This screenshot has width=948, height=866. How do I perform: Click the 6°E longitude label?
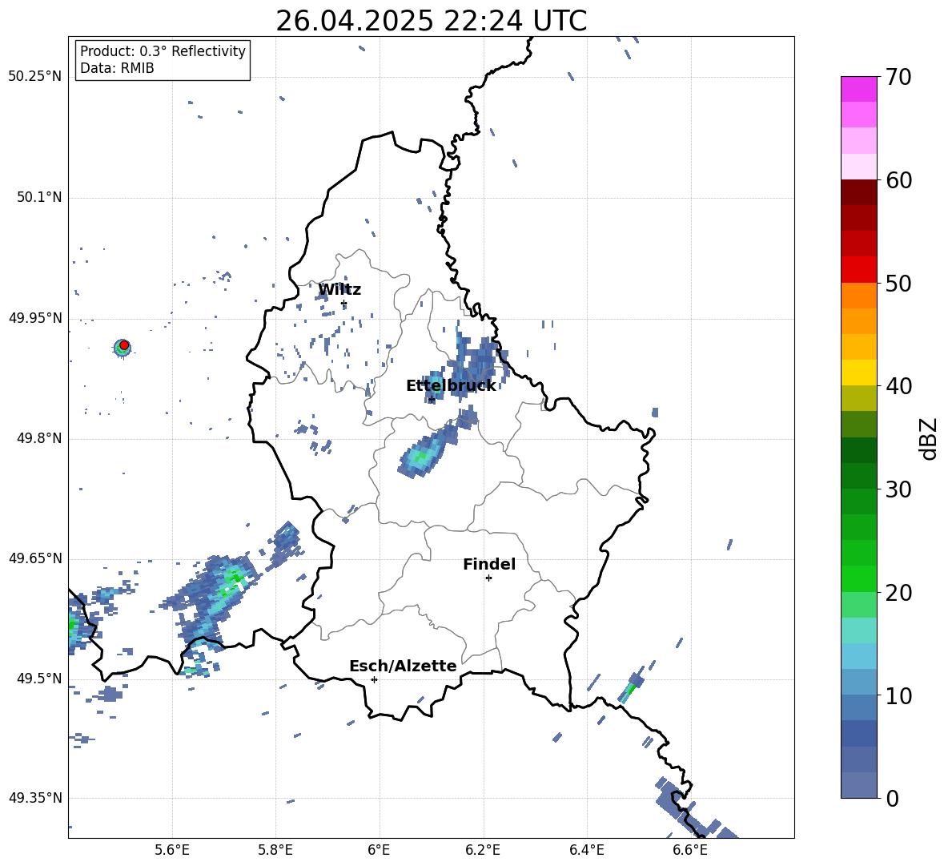click(x=379, y=850)
